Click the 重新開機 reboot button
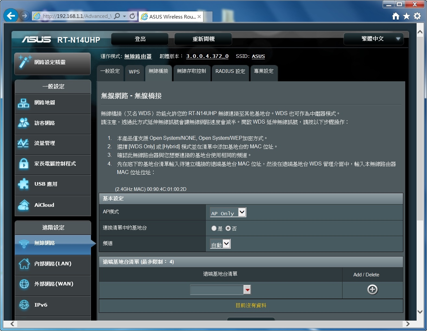 coord(203,39)
